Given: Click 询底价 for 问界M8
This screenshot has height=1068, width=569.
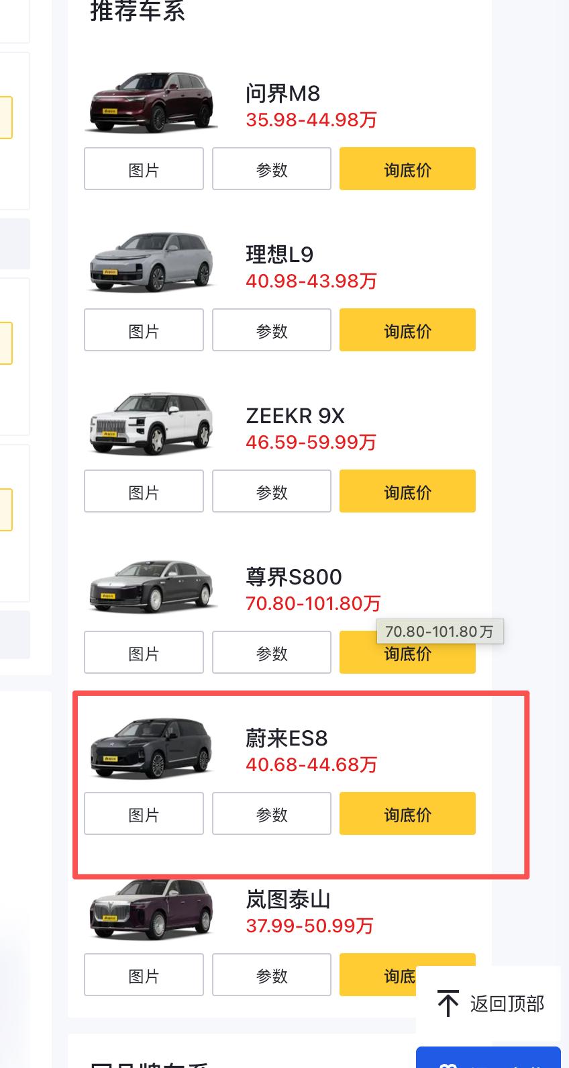Looking at the screenshot, I should point(407,169).
